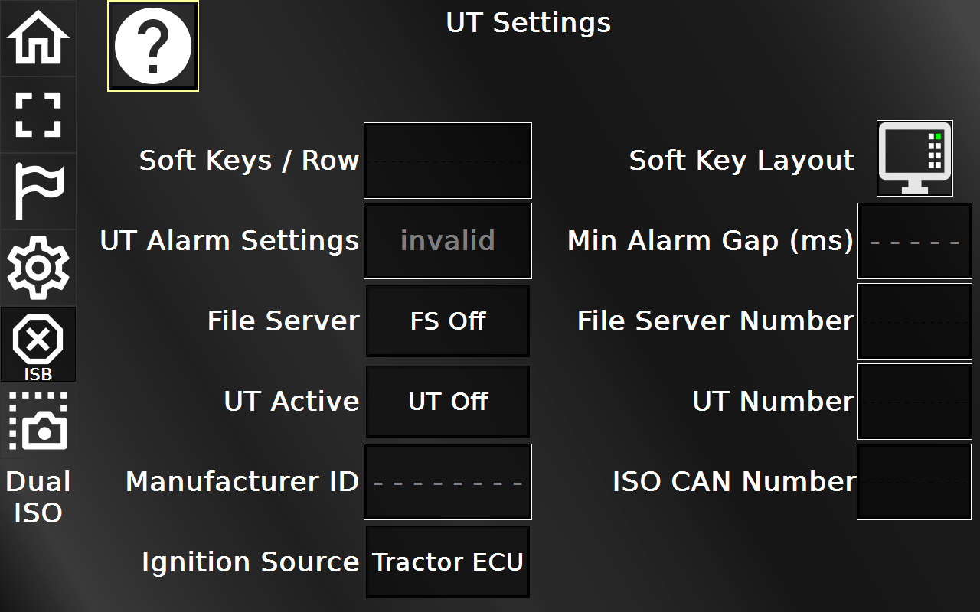Image resolution: width=980 pixels, height=612 pixels.
Task: Click the fullscreen icon in the sidebar
Action: pyautogui.click(x=38, y=115)
